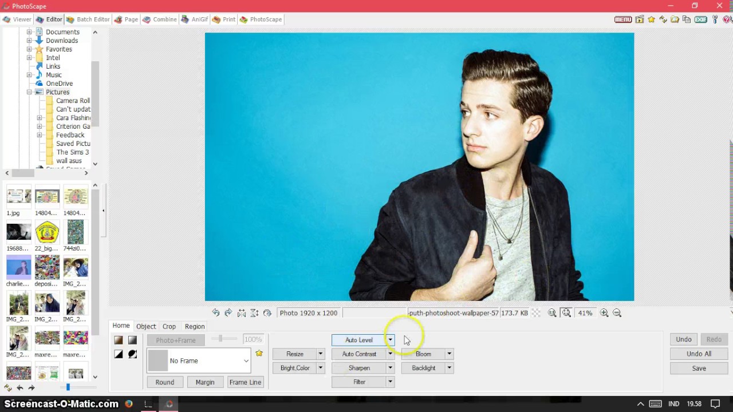This screenshot has width=733, height=412.
Task: Apply the sepia tone icon
Action: (119, 340)
